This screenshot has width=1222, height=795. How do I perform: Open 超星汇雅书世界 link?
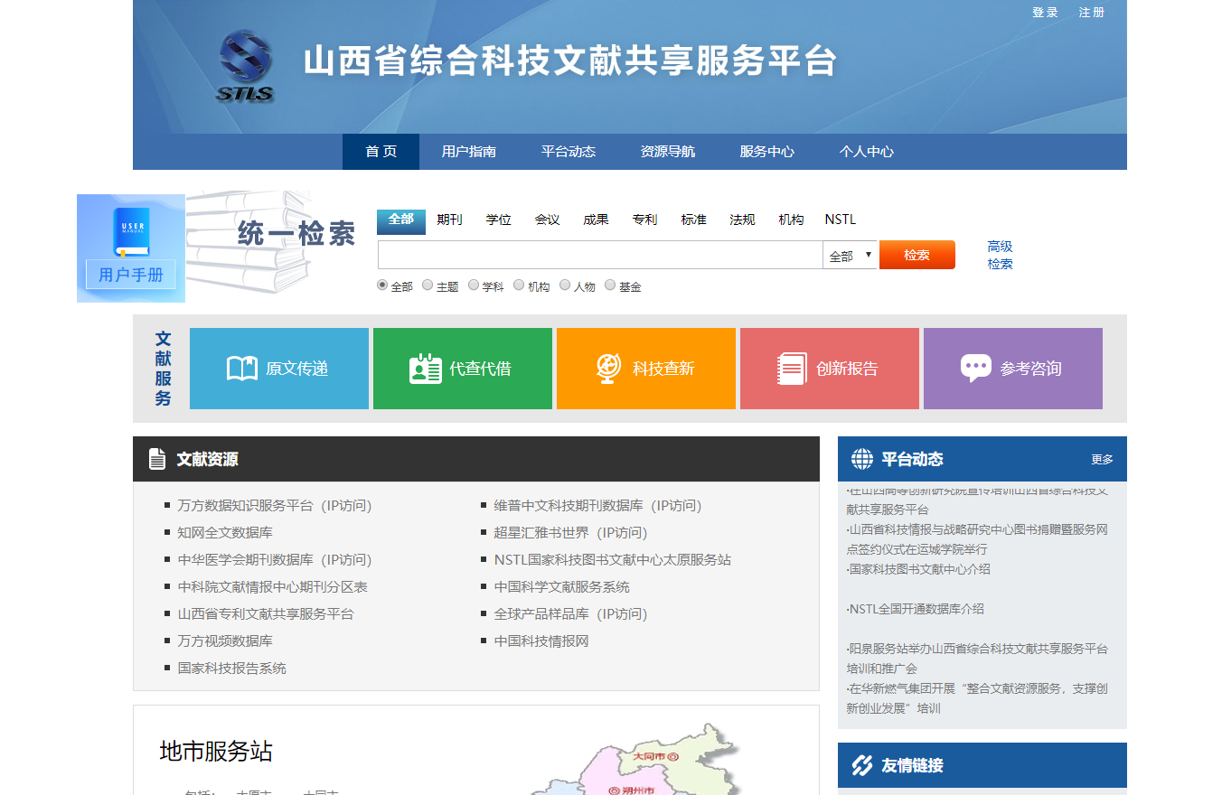tap(571, 533)
